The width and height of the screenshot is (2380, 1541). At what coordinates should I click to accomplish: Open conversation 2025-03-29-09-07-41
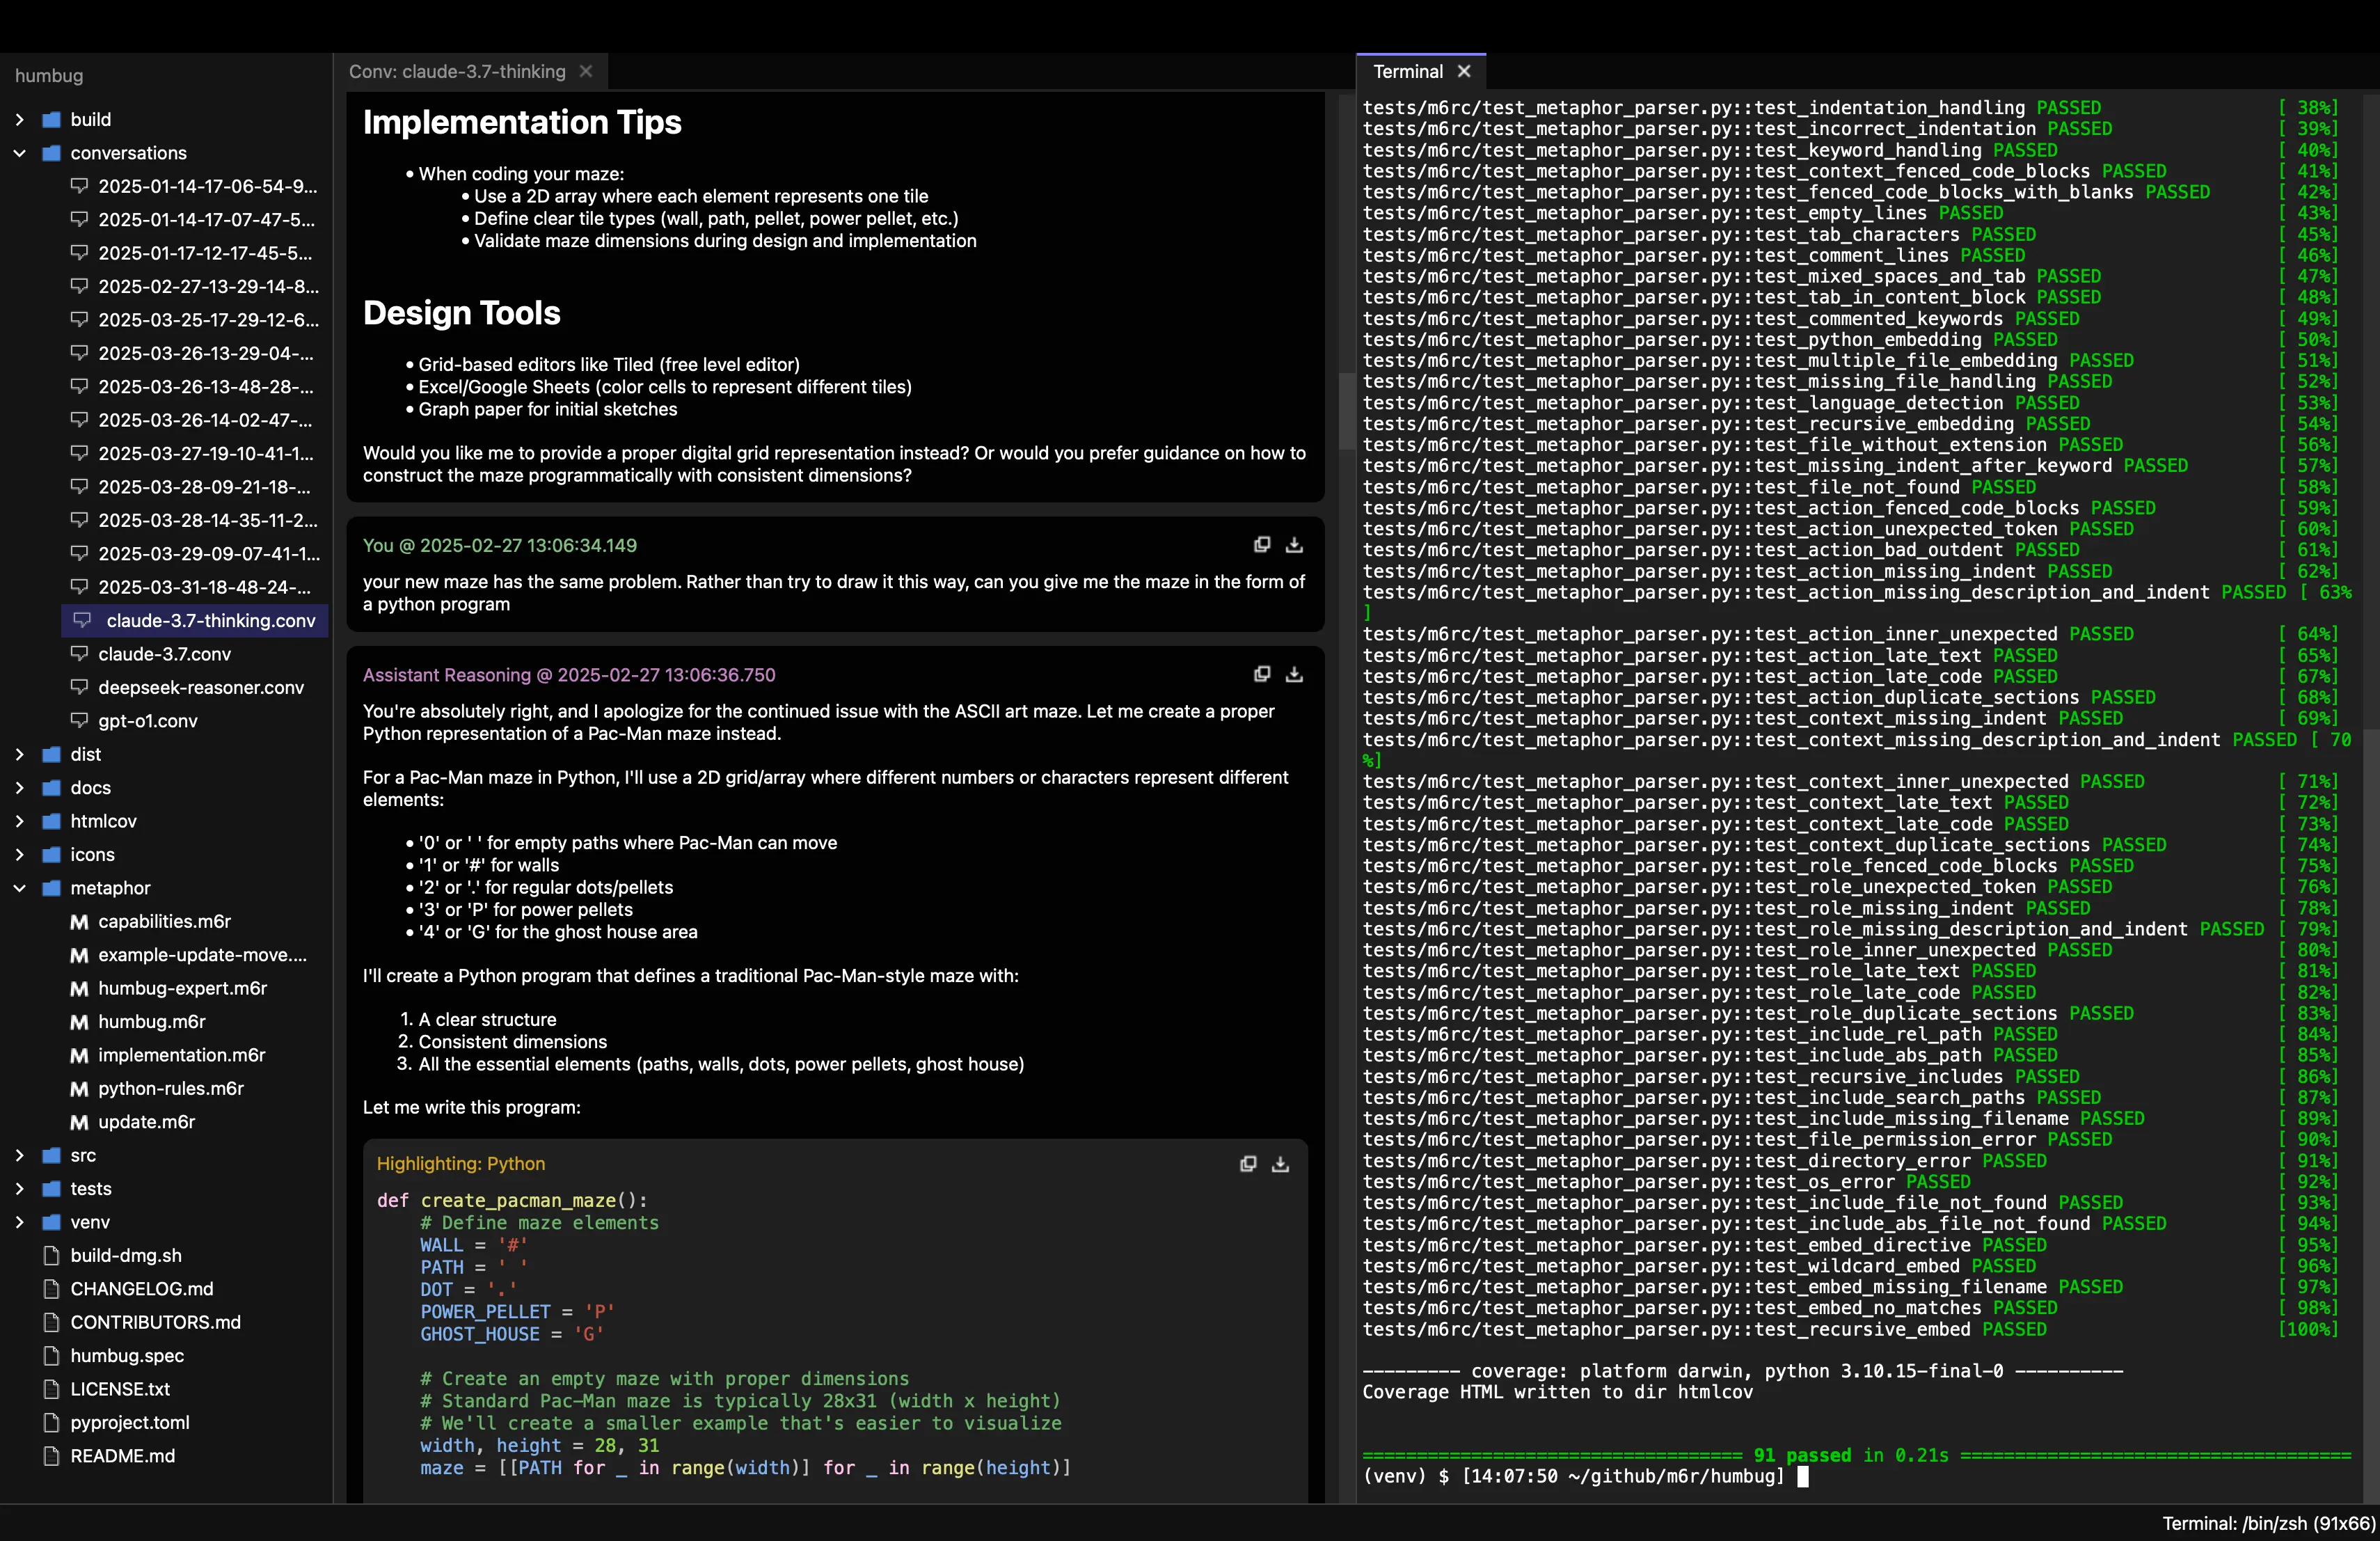[x=194, y=553]
